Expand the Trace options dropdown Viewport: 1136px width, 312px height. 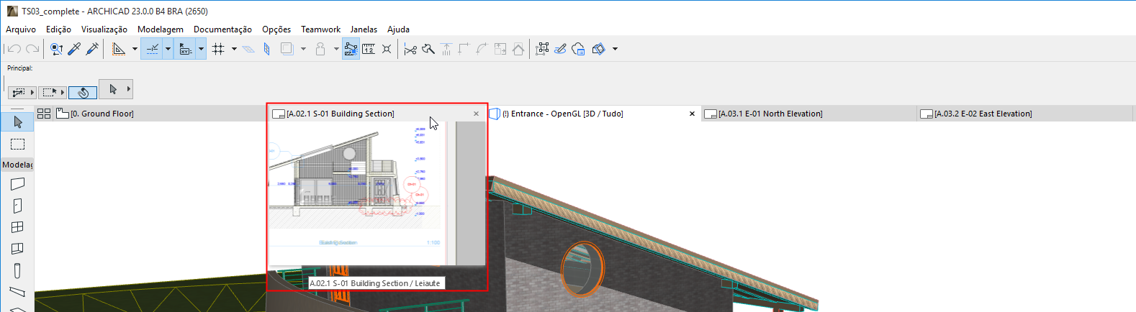tap(303, 49)
